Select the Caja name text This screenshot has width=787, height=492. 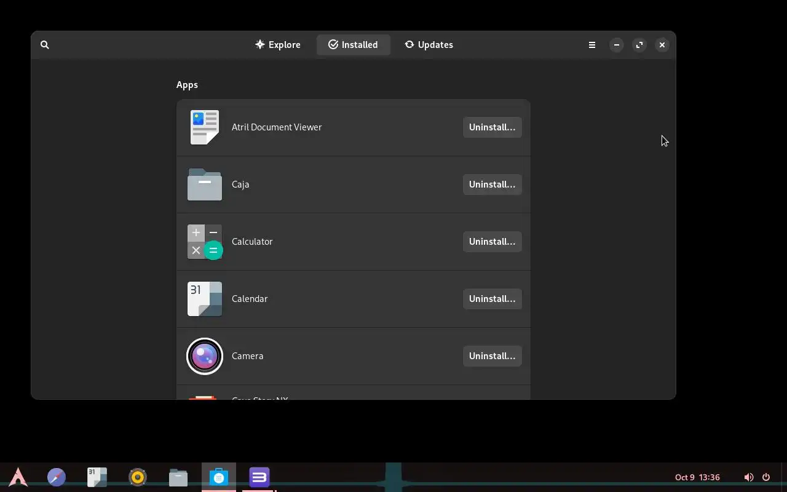click(240, 184)
